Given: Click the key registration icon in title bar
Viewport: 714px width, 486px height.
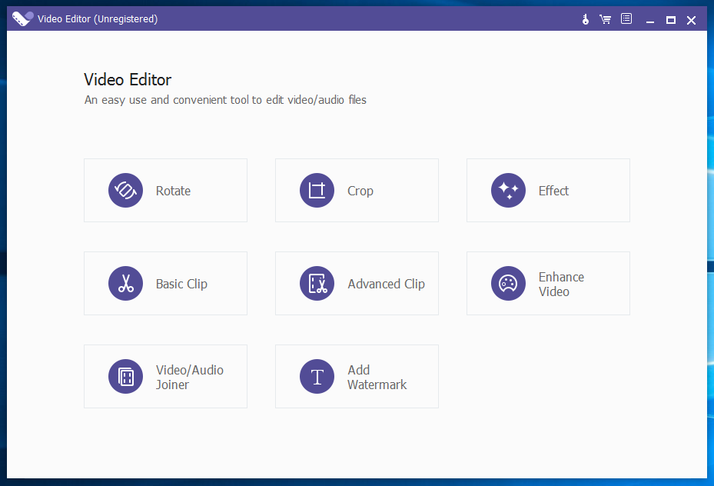Looking at the screenshot, I should [x=585, y=18].
